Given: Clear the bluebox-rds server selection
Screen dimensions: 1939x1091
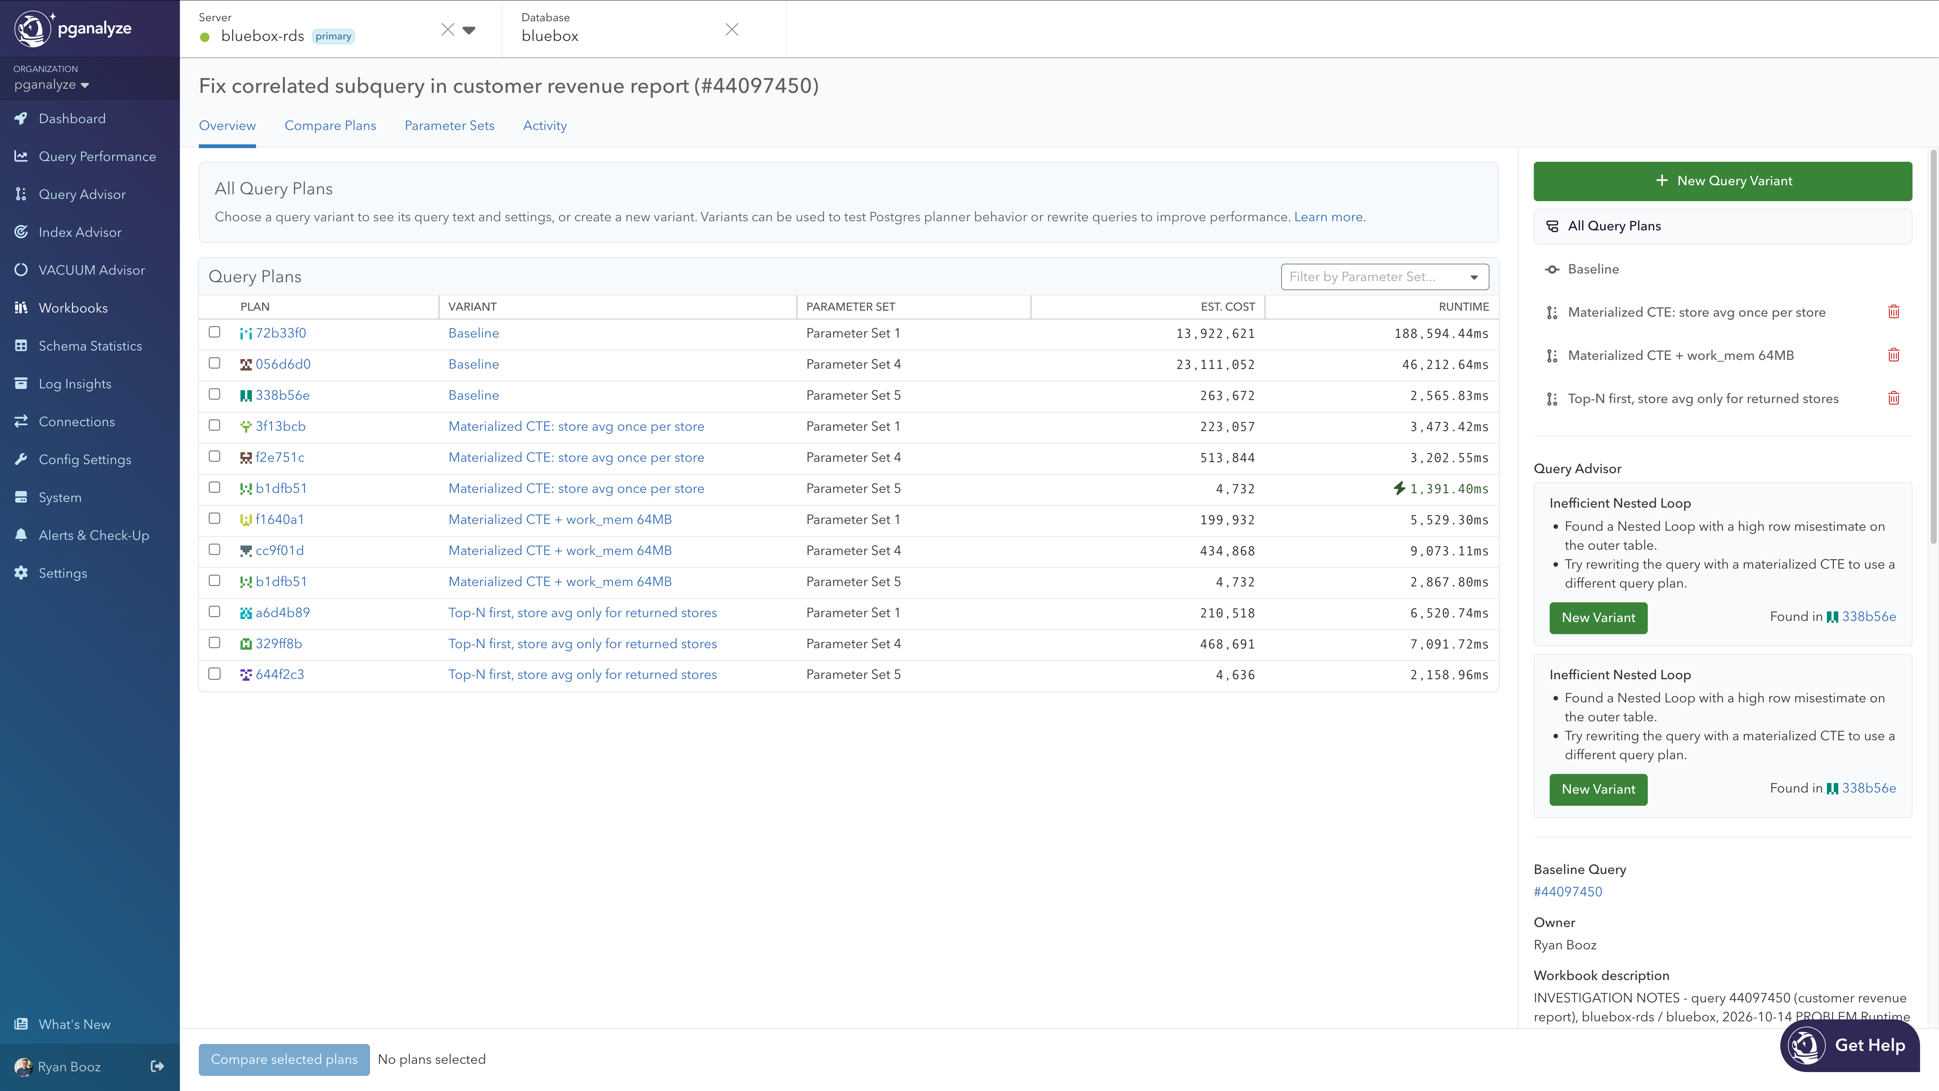Looking at the screenshot, I should pos(448,30).
